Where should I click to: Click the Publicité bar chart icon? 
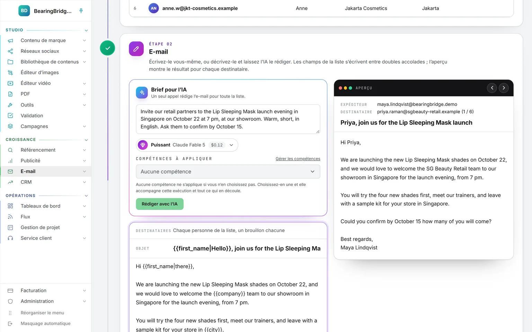[x=10, y=161]
